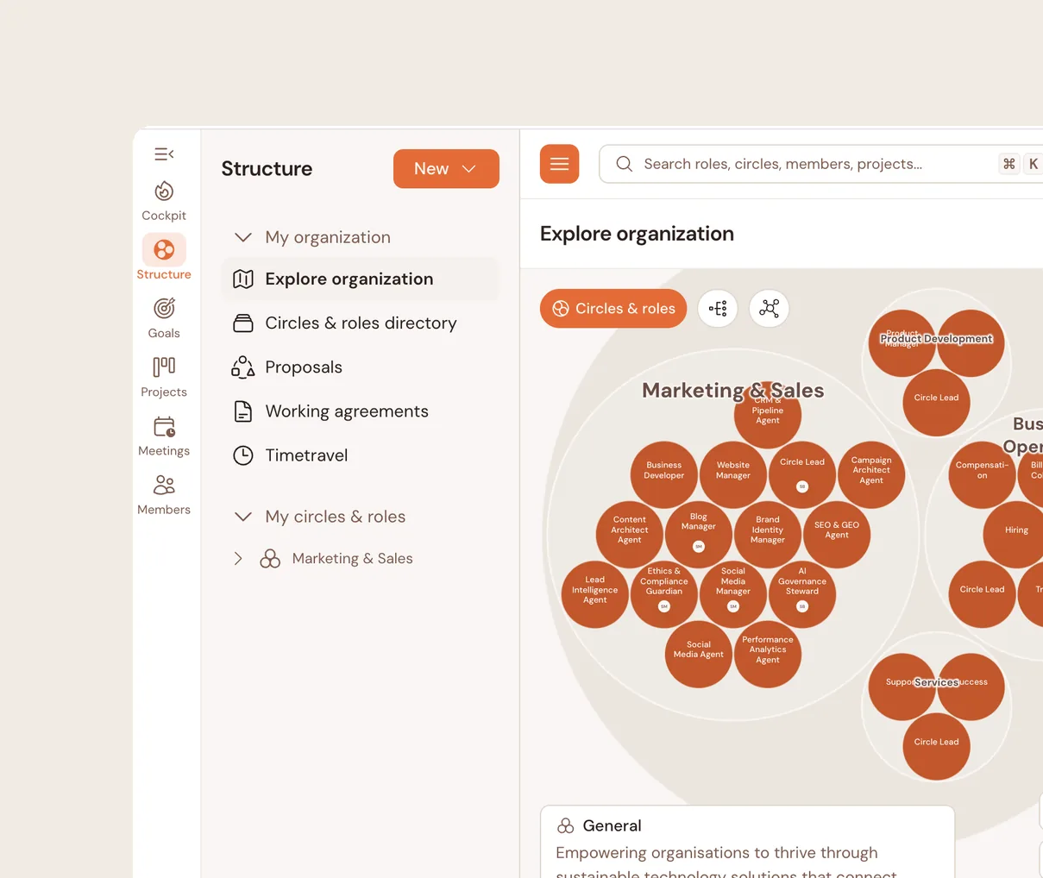
Task: Click the search magnifier icon
Action: click(625, 164)
